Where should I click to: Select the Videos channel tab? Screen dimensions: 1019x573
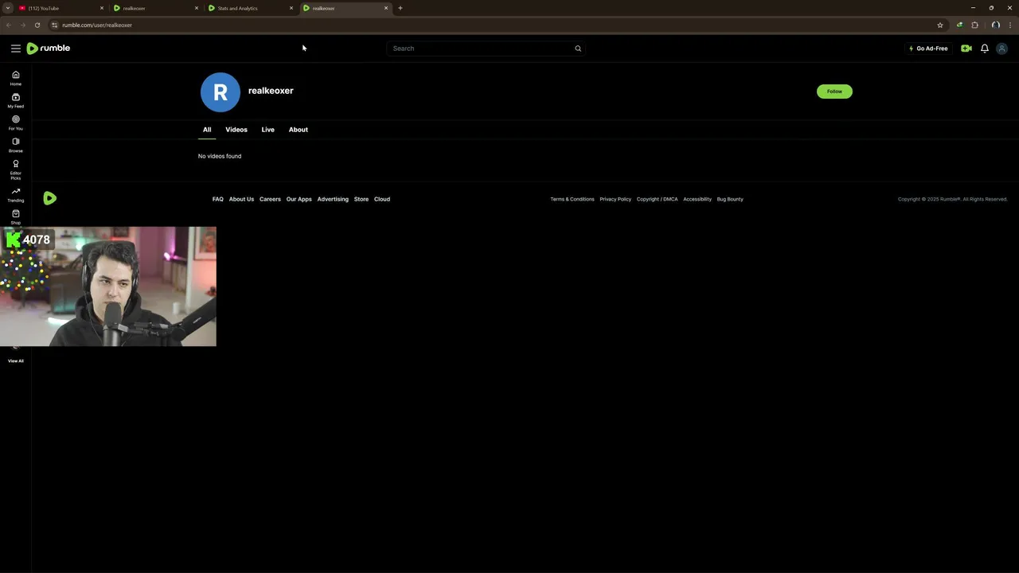coord(236,130)
